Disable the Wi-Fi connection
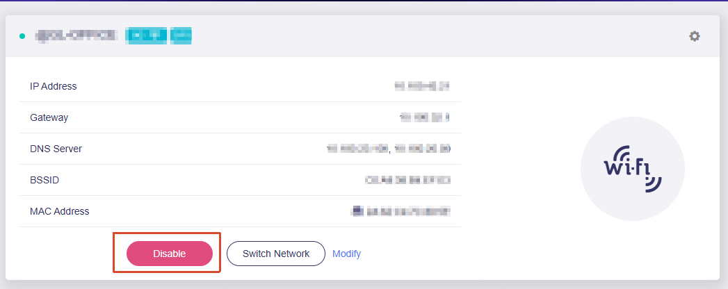728x289 pixels. [x=170, y=254]
